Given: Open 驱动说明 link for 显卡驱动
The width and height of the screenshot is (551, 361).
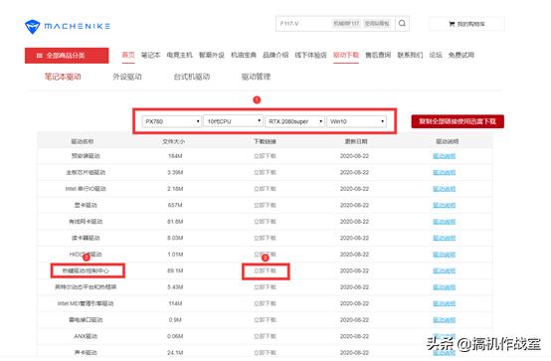Looking at the screenshot, I should [445, 205].
